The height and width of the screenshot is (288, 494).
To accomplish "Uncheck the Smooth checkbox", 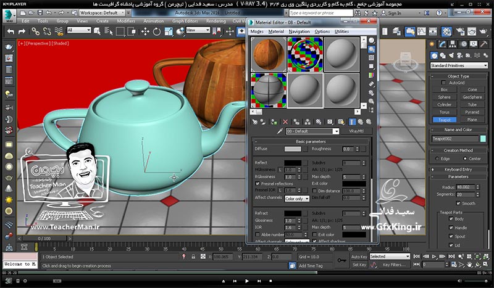I will tap(458, 204).
